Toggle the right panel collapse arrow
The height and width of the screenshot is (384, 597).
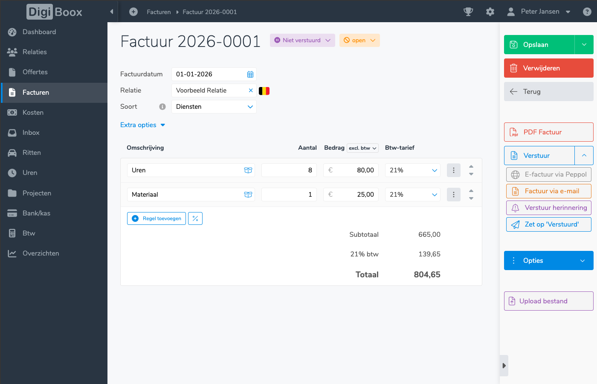click(504, 366)
